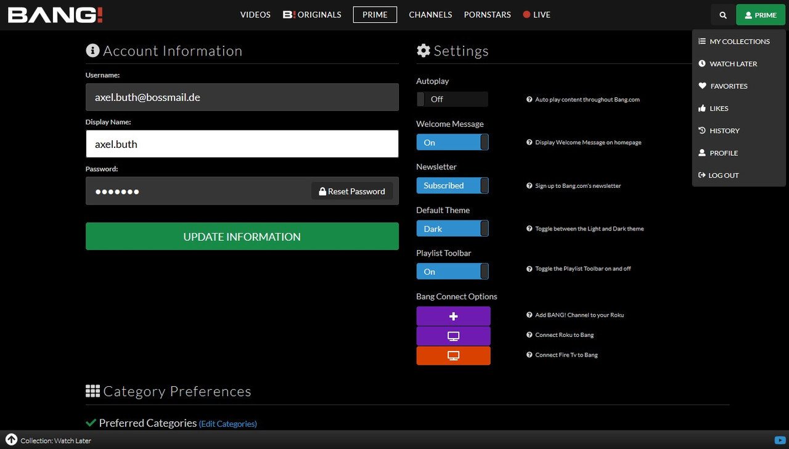
Task: Select the outlined PRIME navigation item
Action: pyautogui.click(x=375, y=15)
